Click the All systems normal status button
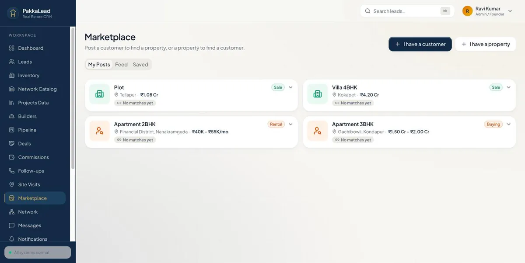The width and height of the screenshot is (525, 263). click(x=38, y=253)
